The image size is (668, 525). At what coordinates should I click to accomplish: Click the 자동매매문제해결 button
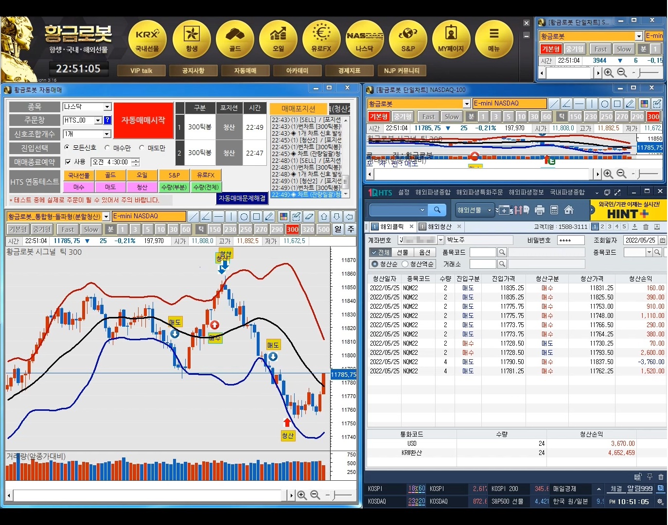point(242,198)
